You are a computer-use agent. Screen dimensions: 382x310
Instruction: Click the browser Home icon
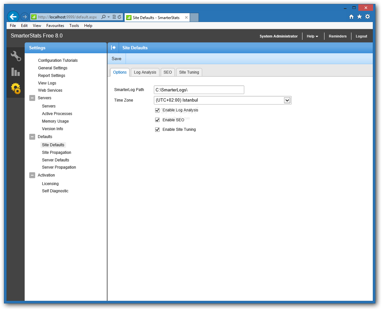(x=351, y=16)
